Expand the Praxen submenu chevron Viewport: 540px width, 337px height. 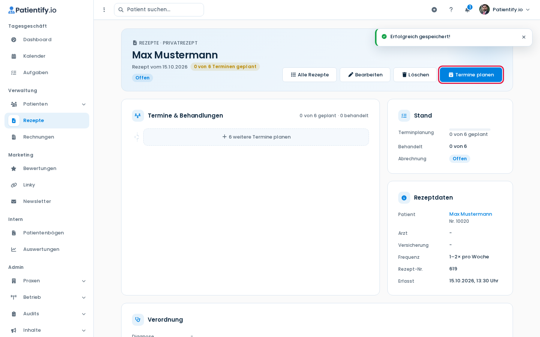pos(84,281)
